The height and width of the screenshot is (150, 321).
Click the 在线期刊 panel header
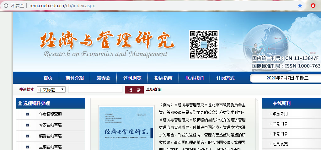tap(292, 103)
